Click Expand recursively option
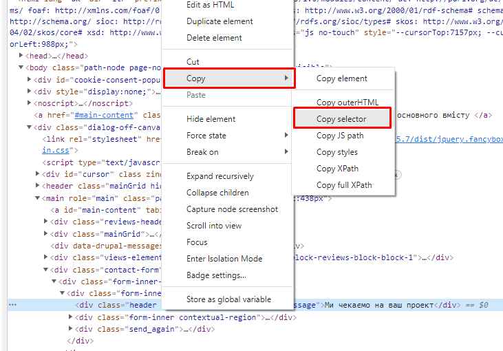 tap(220, 176)
